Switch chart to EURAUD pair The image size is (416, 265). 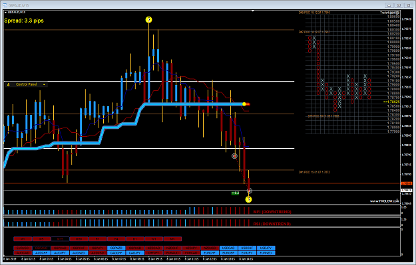point(172,253)
